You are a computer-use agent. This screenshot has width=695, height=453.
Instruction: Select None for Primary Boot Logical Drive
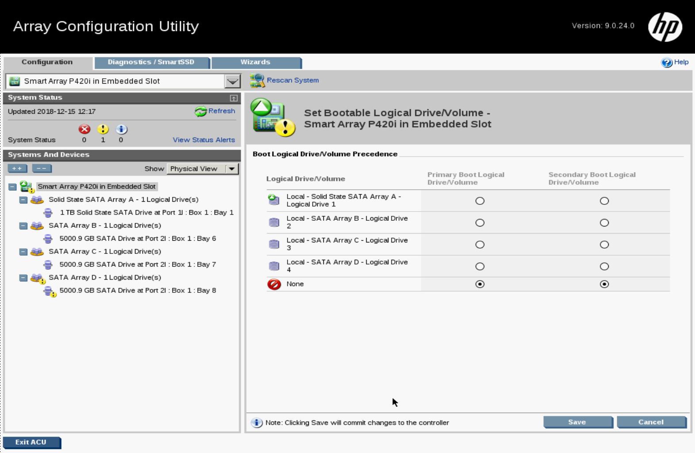point(480,284)
